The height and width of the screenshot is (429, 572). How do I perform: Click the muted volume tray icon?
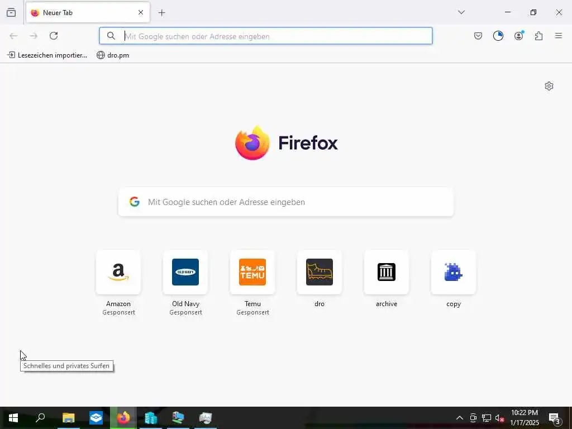click(x=500, y=418)
